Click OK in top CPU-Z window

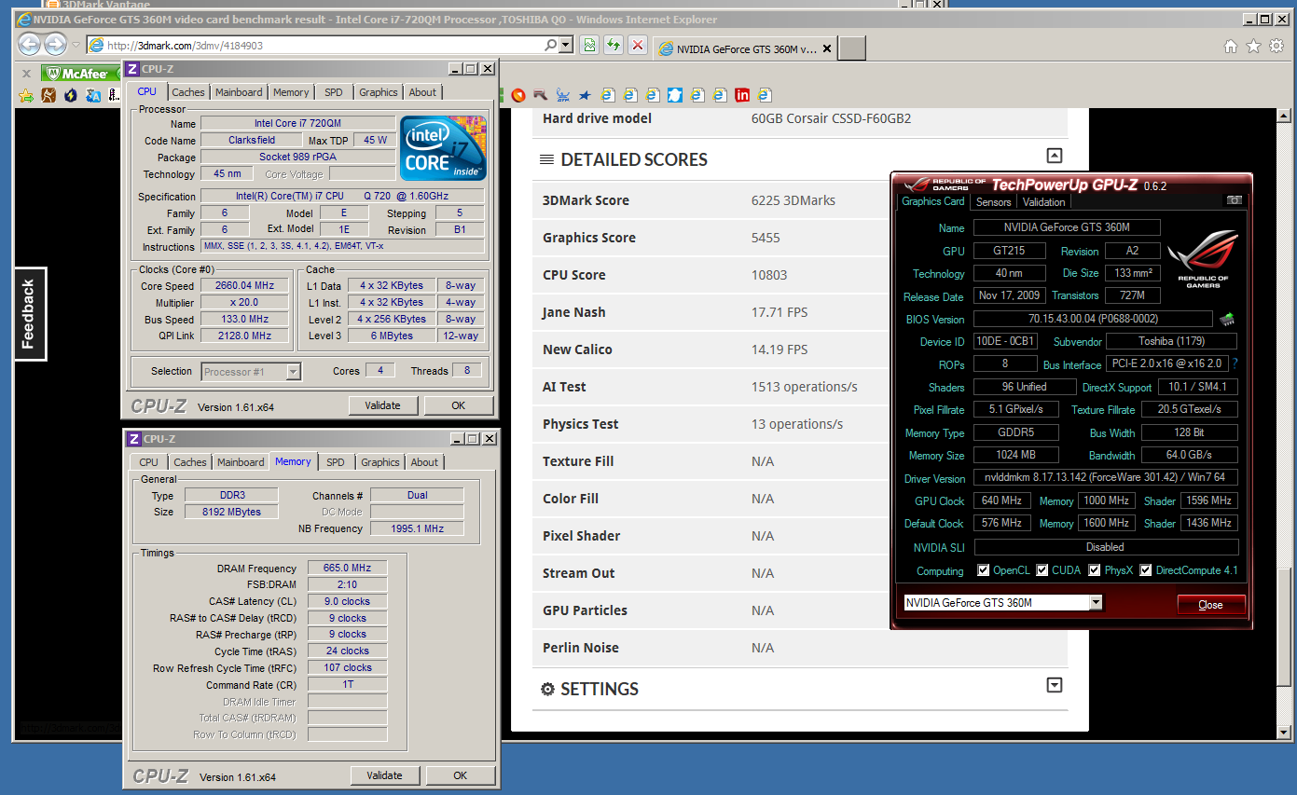[459, 405]
